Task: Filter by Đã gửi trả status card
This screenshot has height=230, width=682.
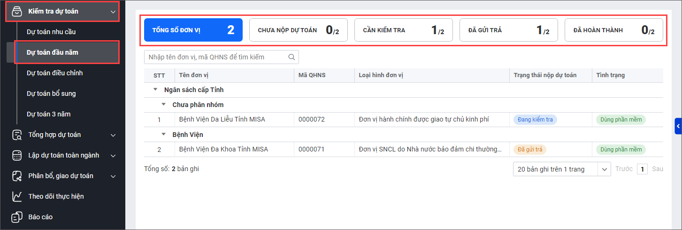Action: click(508, 30)
